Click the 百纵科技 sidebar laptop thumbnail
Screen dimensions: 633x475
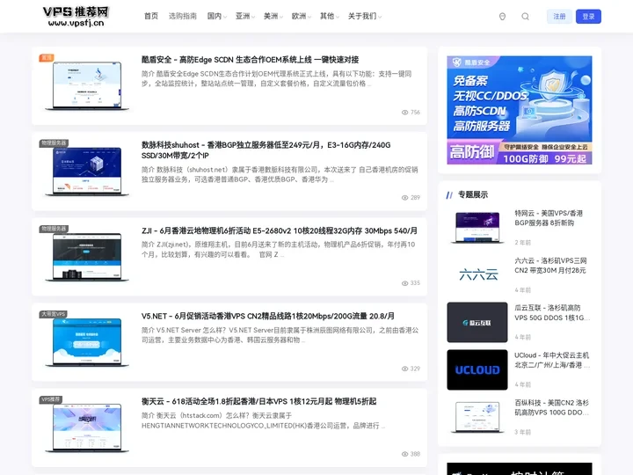point(477,417)
